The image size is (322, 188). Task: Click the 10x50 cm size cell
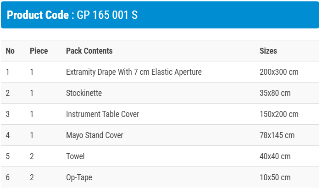(275, 177)
